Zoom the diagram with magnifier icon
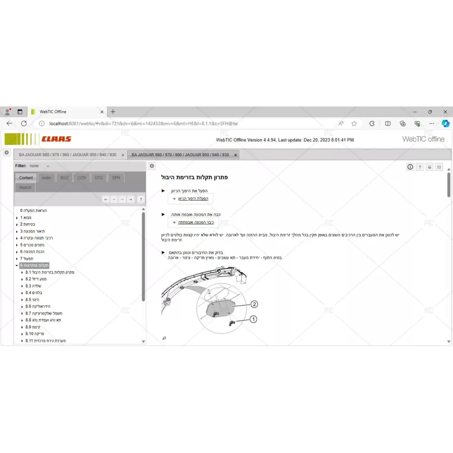The image size is (453, 453). click(x=164, y=338)
